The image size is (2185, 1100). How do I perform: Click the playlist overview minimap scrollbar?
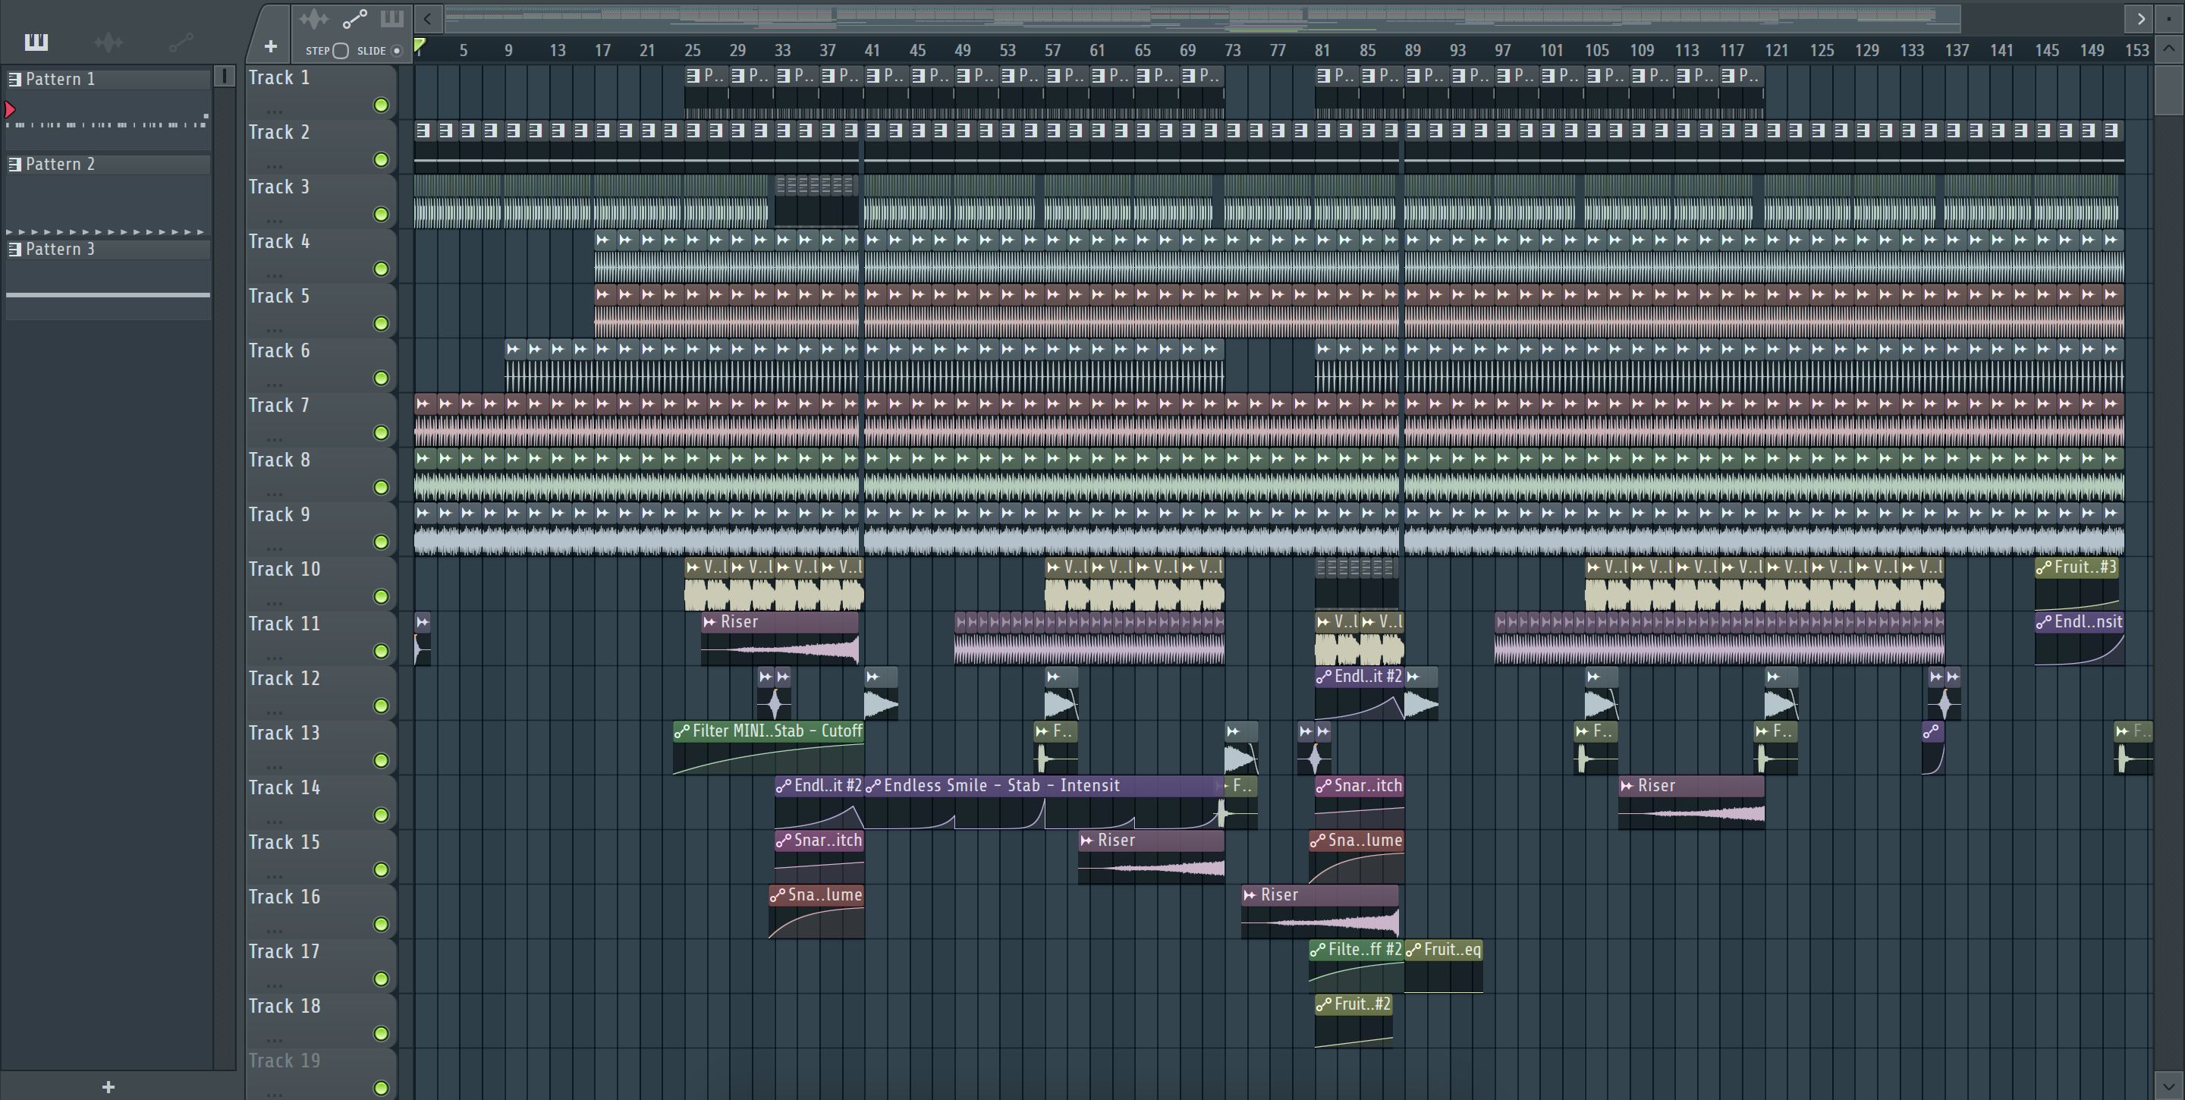tap(1202, 17)
